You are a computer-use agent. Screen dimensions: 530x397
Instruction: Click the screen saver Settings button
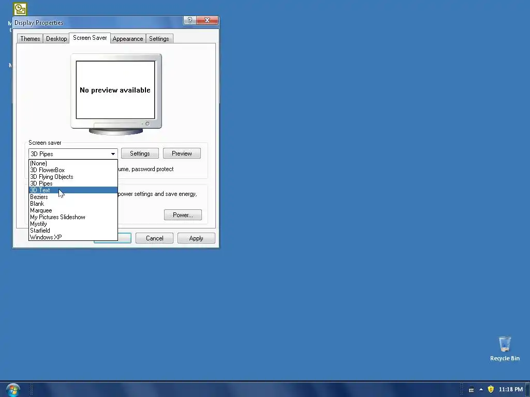tap(140, 154)
